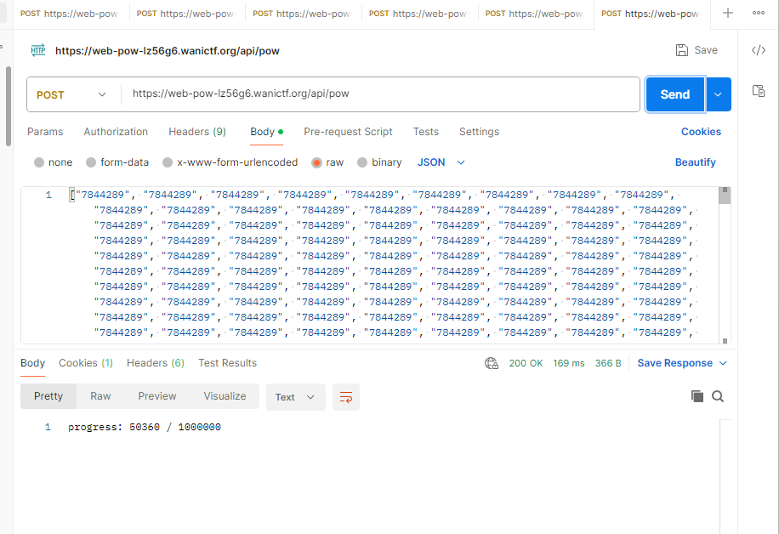Click the 366 B response size

click(608, 363)
